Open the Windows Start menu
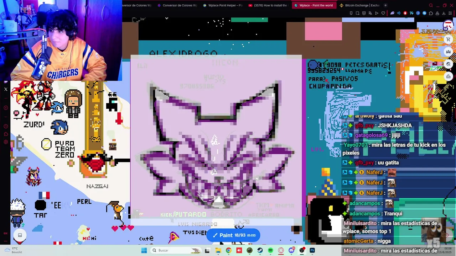 [144, 250]
